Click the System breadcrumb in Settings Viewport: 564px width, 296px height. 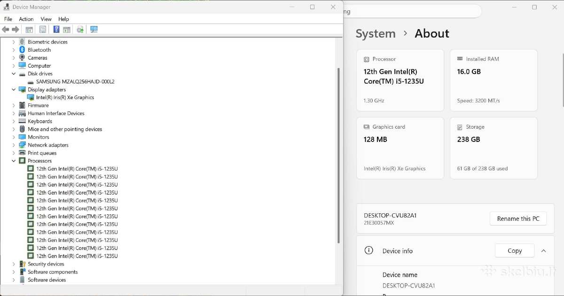click(376, 34)
